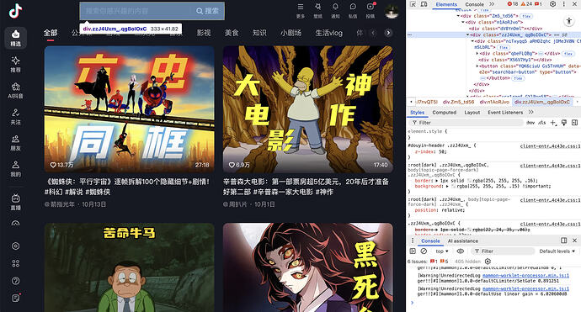Collapse the div class Zm5_td56 node
The image size is (581, 312).
click(458, 16)
